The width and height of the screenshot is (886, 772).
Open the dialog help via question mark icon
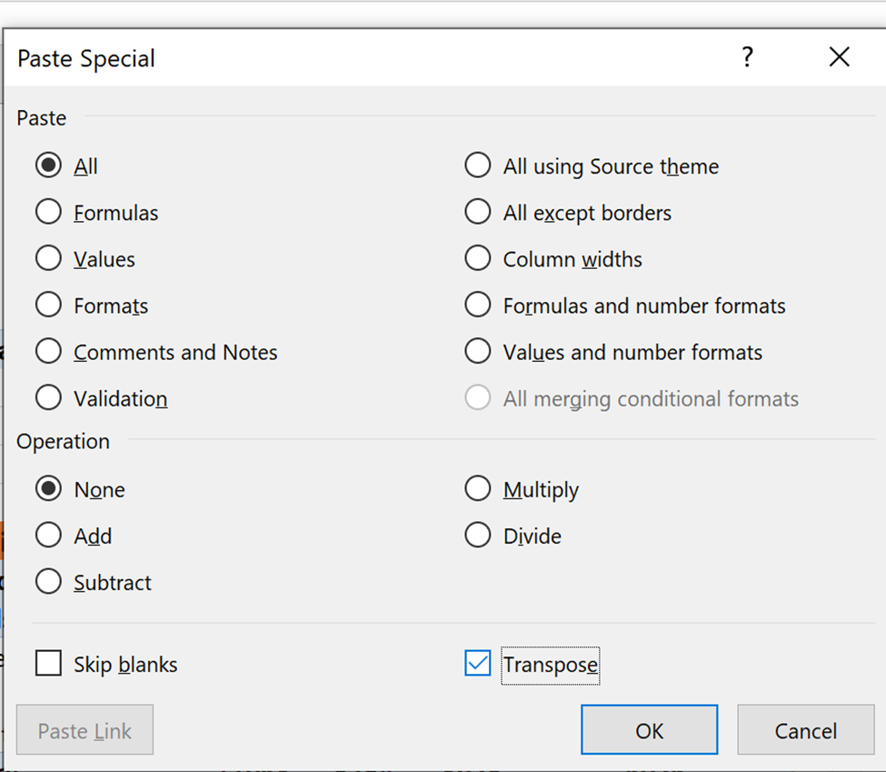[x=747, y=57]
